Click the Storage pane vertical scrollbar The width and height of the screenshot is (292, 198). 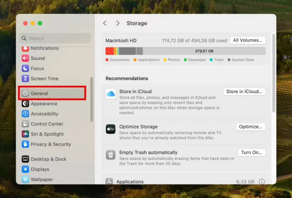click(x=274, y=73)
